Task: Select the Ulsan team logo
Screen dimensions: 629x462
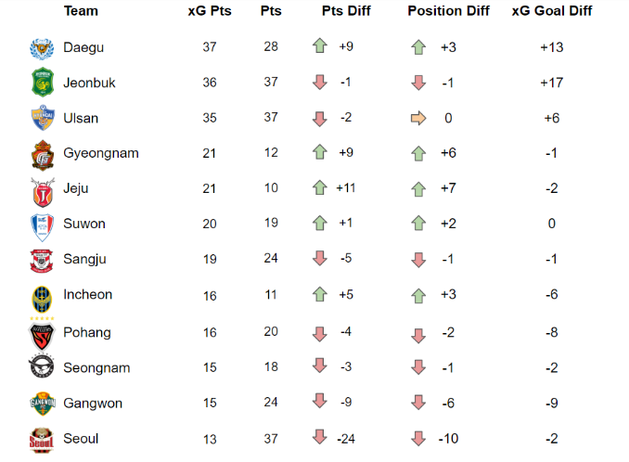Action: (42, 119)
